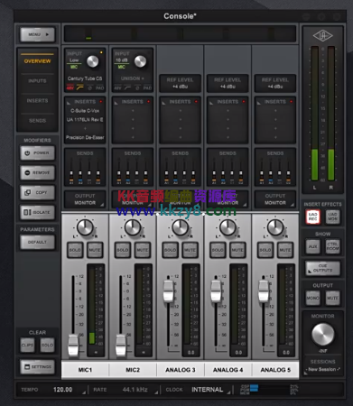The image size is (353, 406).
Task: Enable UAD REC insert effects mode
Action: coord(313,217)
